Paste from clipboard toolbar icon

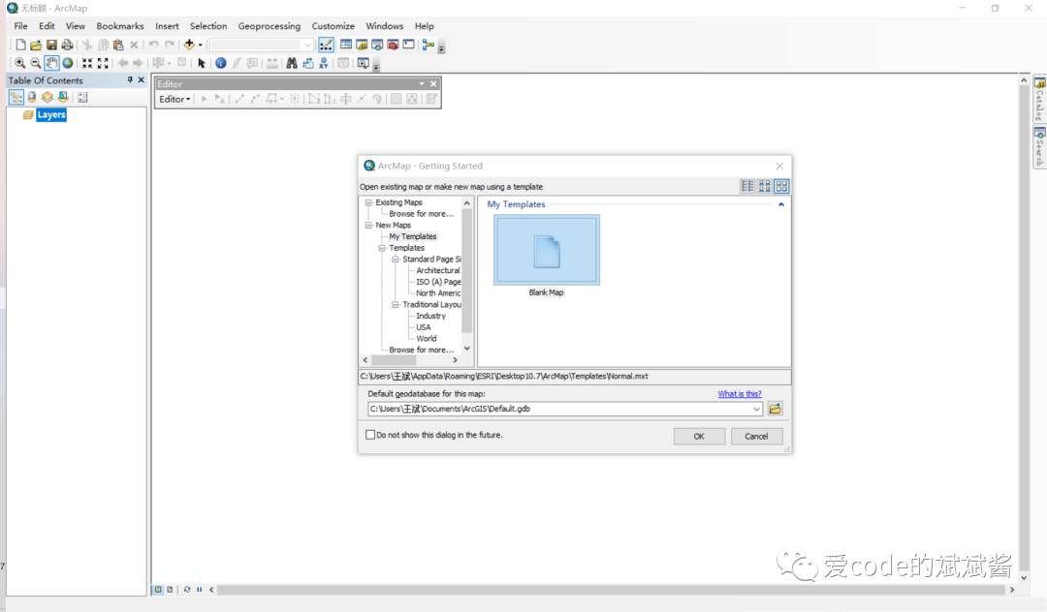[x=118, y=45]
